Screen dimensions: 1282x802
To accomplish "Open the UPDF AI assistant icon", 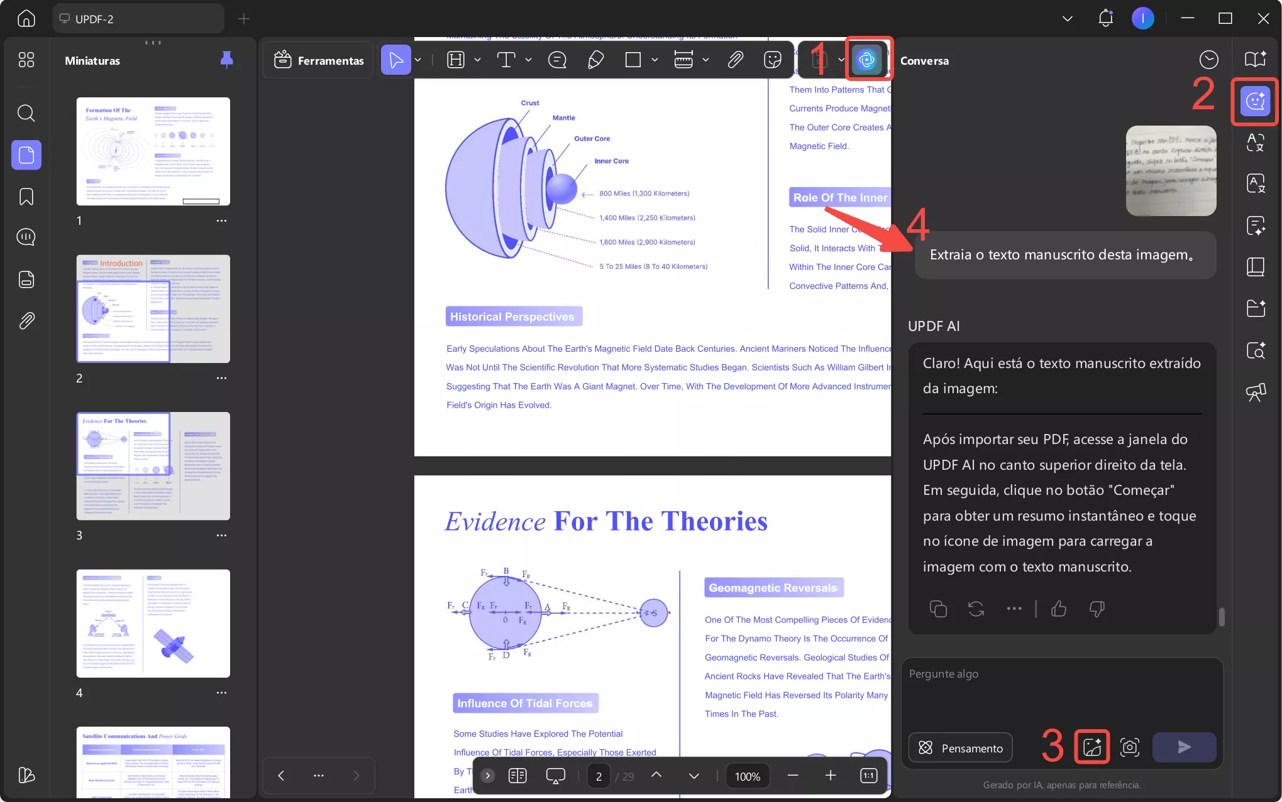I will (867, 60).
